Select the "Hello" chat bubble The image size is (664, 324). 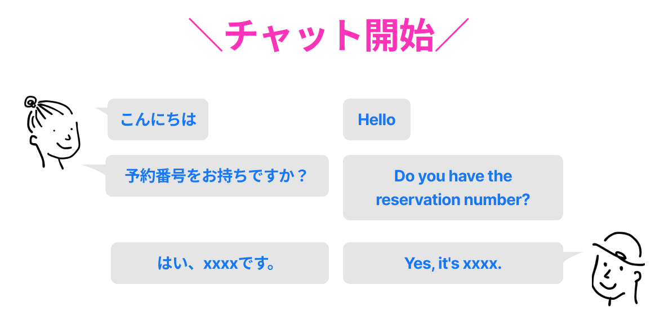376,119
